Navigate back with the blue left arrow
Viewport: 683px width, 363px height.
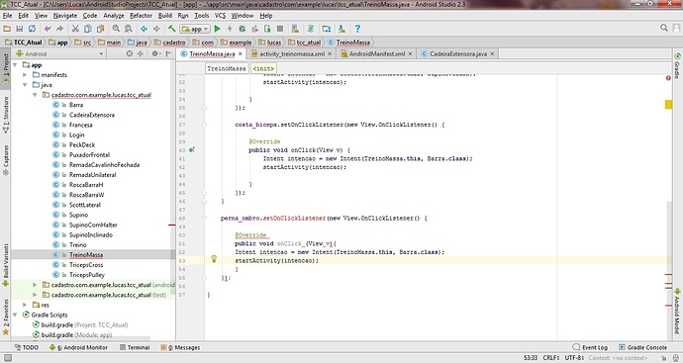144,29
